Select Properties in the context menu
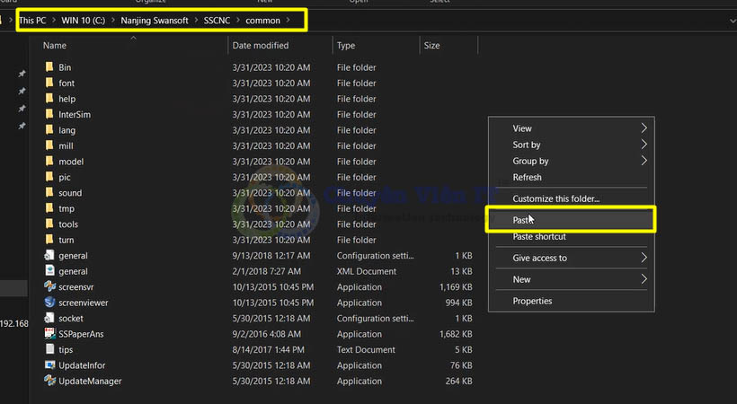Viewport: 737px width, 404px height. pos(532,301)
